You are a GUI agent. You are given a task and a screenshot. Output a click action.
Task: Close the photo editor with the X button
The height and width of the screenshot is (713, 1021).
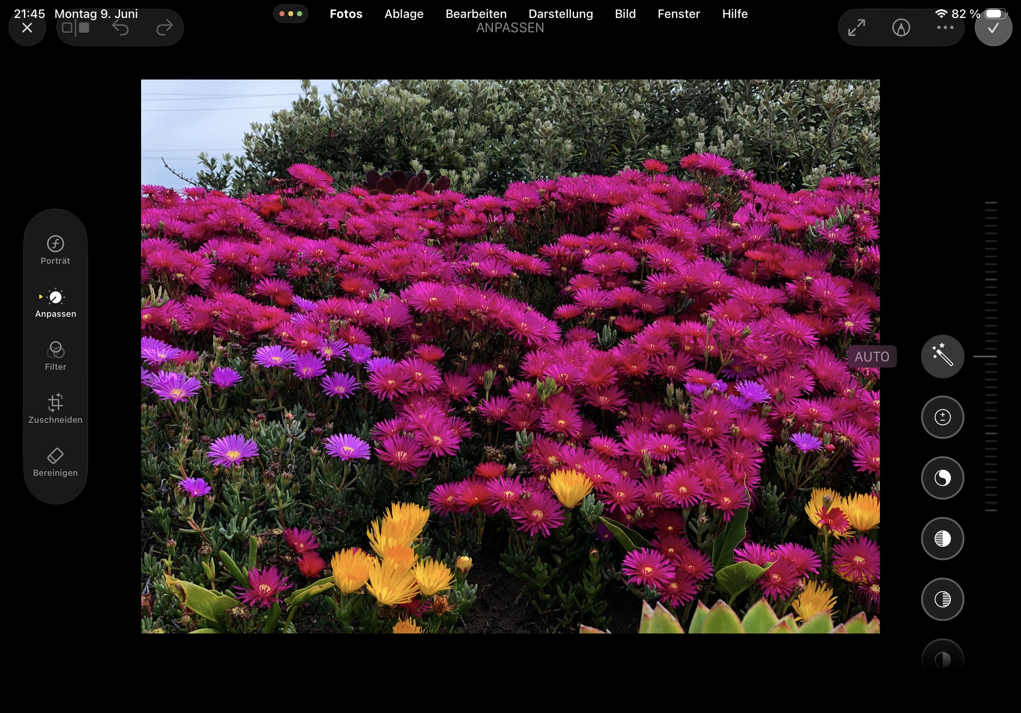tap(27, 28)
